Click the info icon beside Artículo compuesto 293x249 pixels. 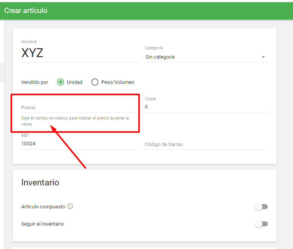(70, 206)
